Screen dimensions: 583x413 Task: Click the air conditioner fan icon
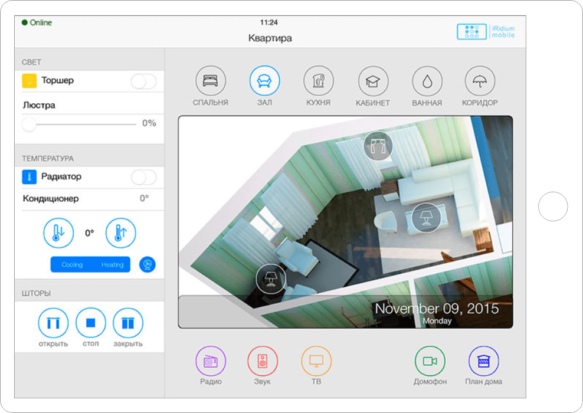148,265
